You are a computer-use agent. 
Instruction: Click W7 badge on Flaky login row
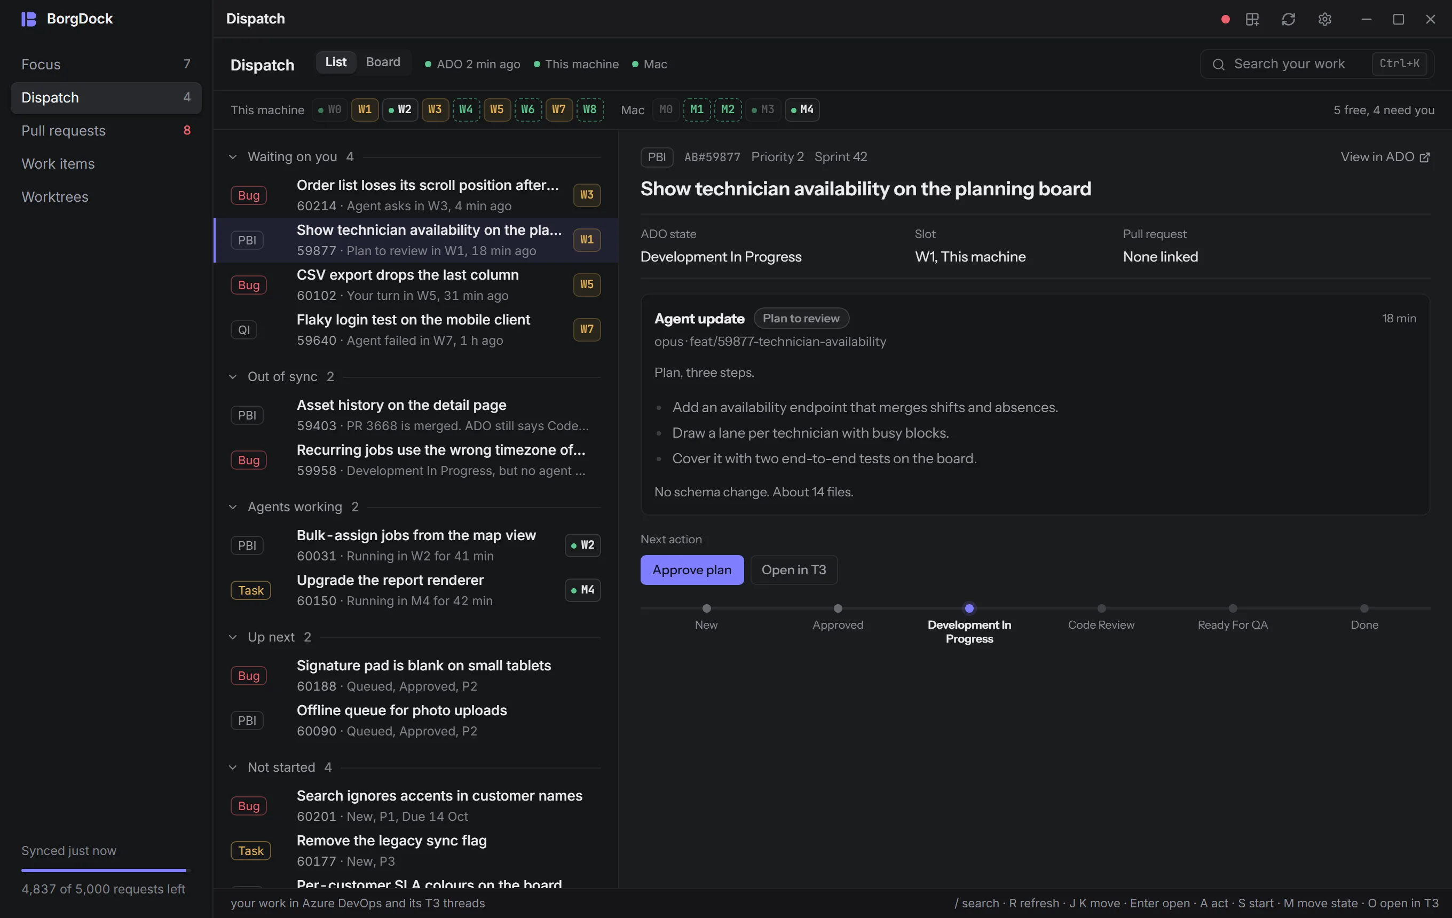(587, 329)
